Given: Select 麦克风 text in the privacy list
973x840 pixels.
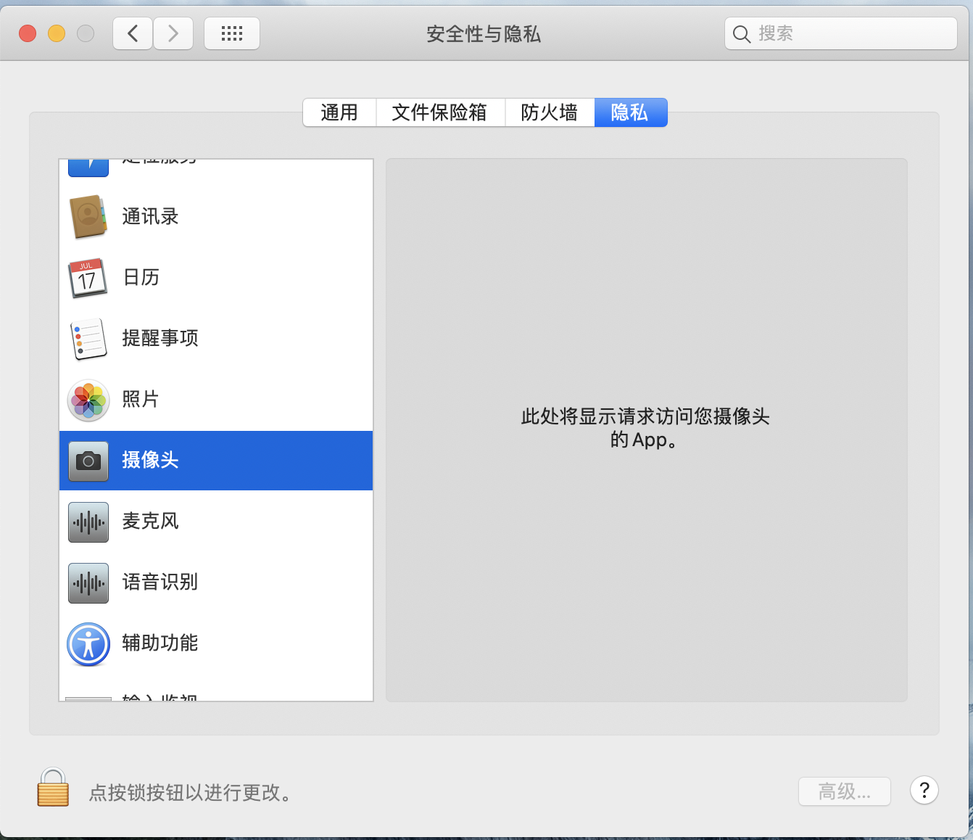Looking at the screenshot, I should [x=150, y=522].
